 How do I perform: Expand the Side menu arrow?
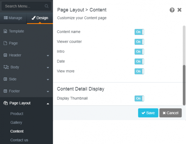[48, 79]
